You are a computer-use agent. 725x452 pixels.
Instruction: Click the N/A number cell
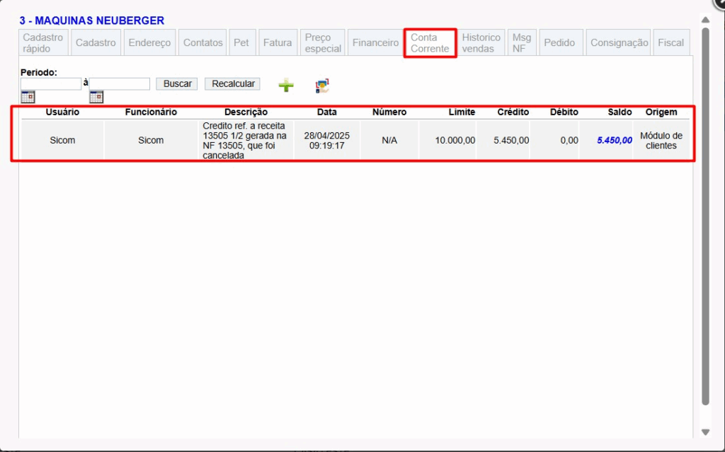(x=389, y=141)
